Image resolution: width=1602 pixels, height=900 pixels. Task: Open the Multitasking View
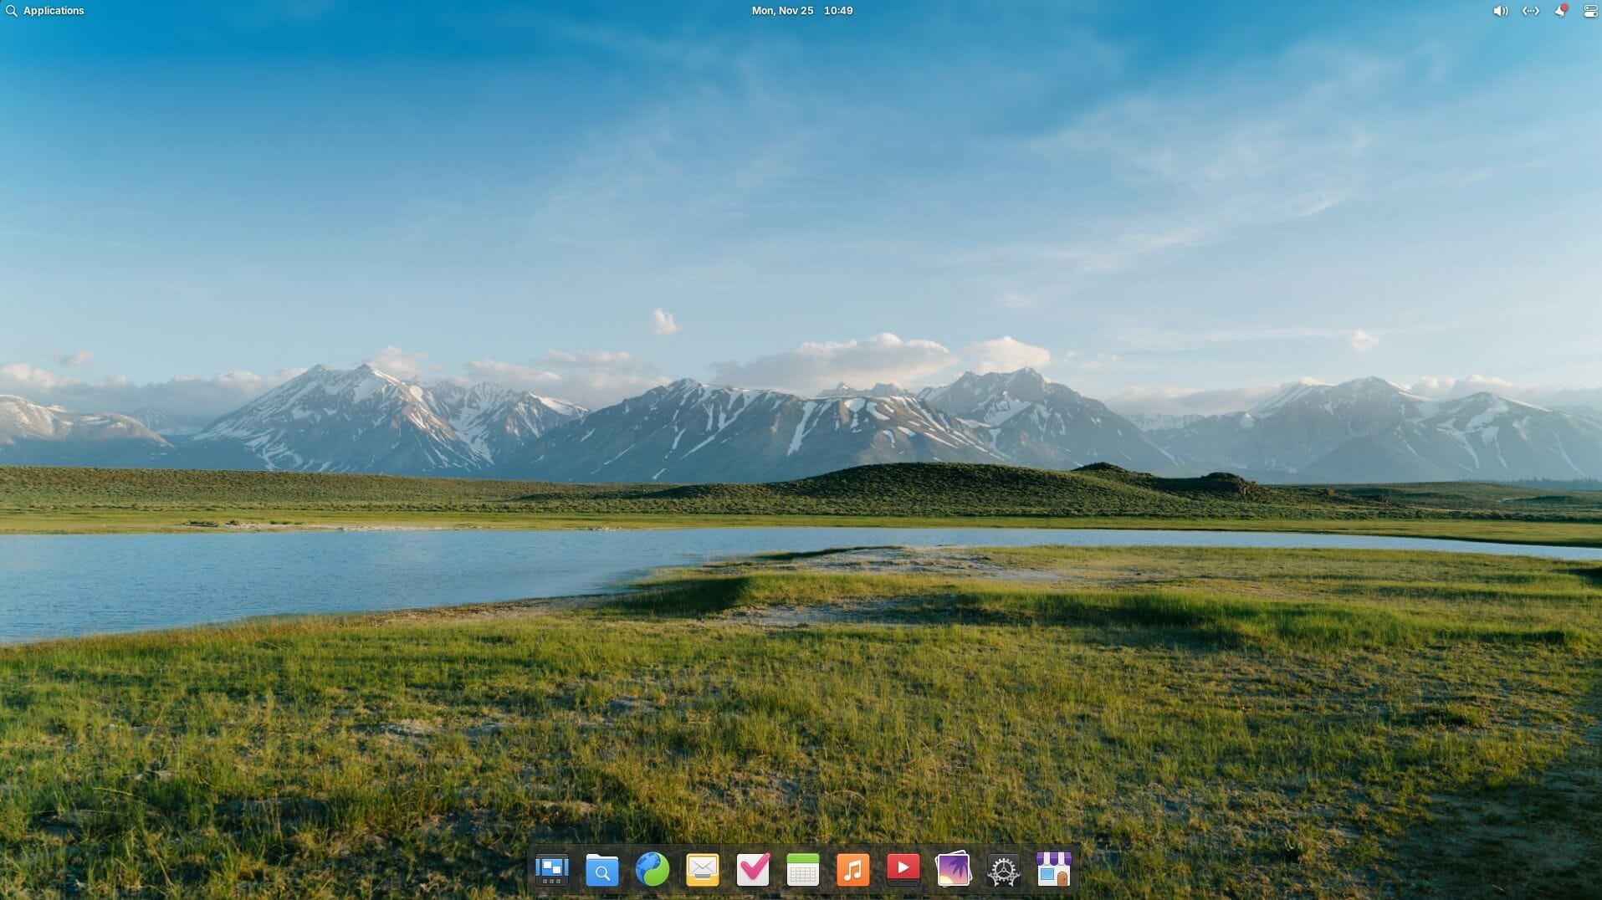pos(551,870)
